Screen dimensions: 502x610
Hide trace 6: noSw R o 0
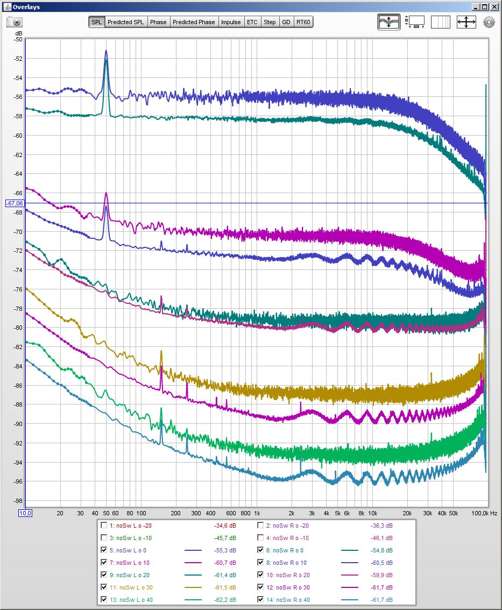[260, 550]
